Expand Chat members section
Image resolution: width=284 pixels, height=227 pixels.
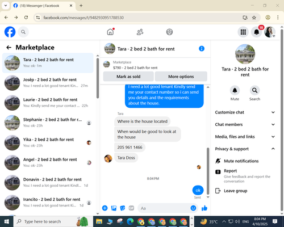245,124
